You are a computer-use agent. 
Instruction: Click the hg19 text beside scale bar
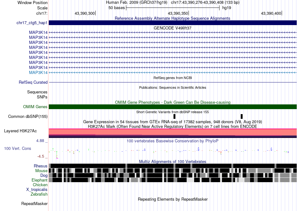pos(227,8)
